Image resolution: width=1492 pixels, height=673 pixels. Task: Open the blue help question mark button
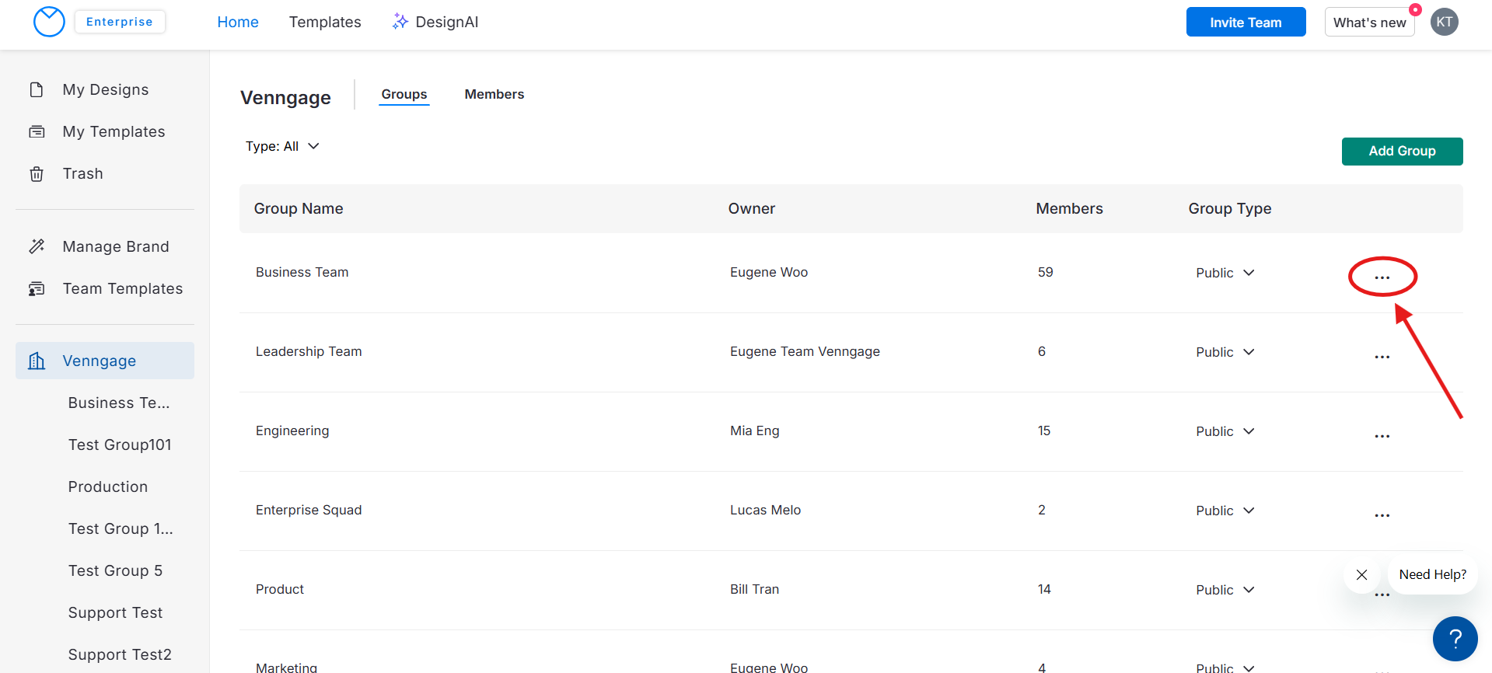coord(1455,638)
